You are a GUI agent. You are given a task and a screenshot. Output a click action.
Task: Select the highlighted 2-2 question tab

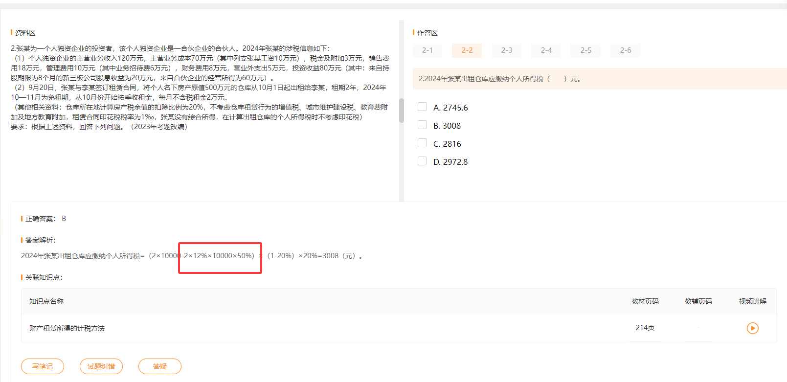pos(467,50)
